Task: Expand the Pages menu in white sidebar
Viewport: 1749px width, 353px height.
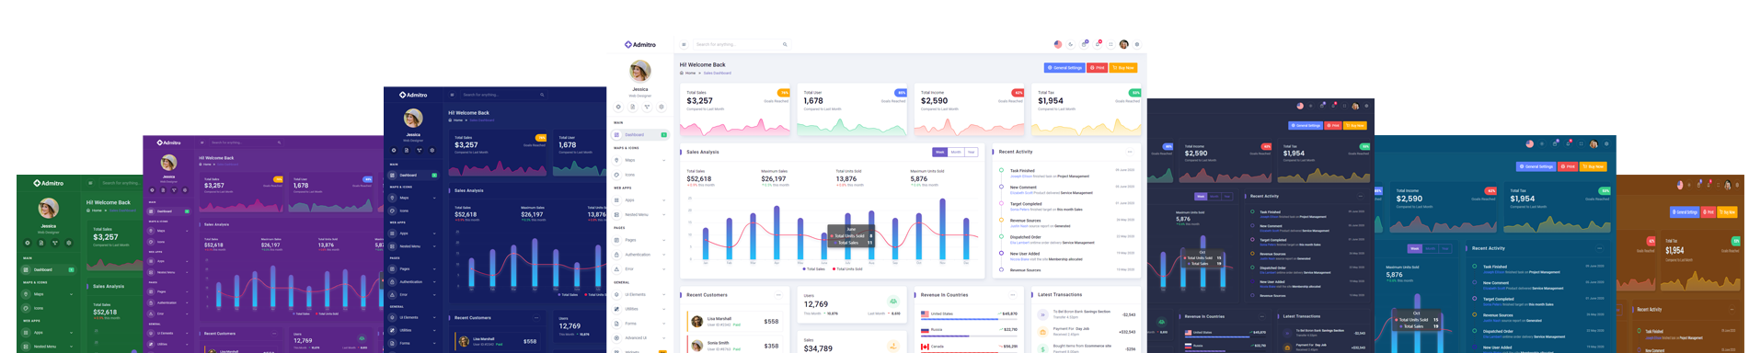Action: 640,240
